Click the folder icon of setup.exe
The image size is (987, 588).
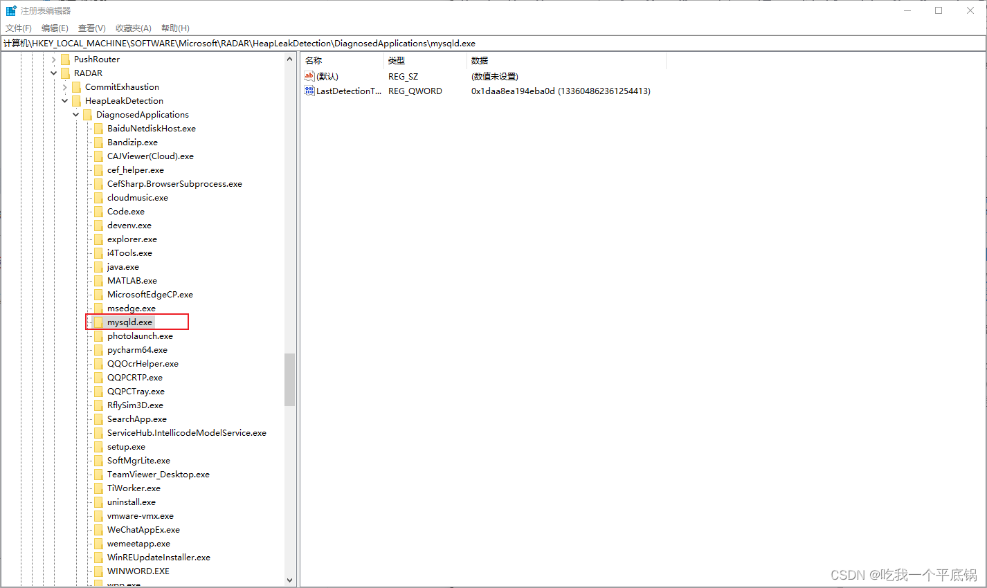pos(99,447)
